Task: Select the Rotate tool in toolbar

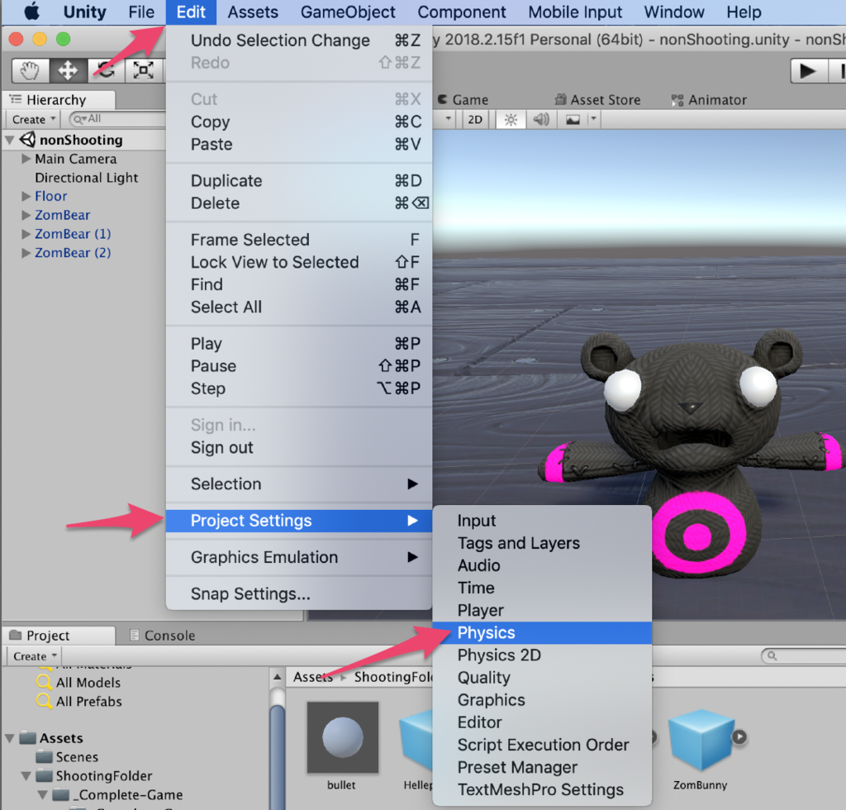Action: pos(106,70)
